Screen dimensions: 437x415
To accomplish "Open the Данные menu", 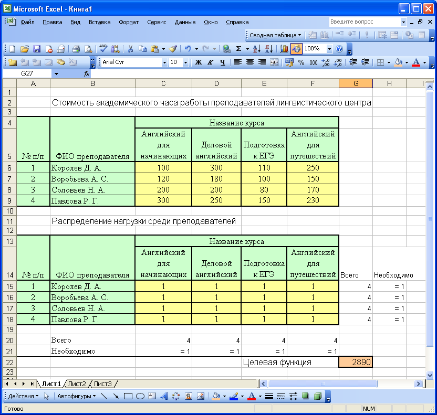I will coord(185,22).
